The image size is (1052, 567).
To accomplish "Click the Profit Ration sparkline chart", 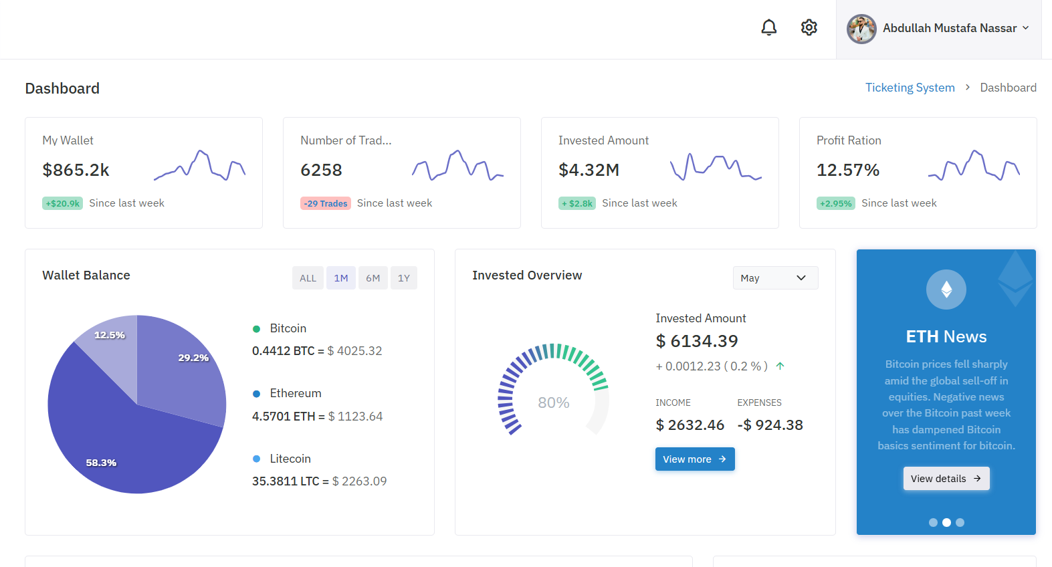I will click(x=974, y=166).
